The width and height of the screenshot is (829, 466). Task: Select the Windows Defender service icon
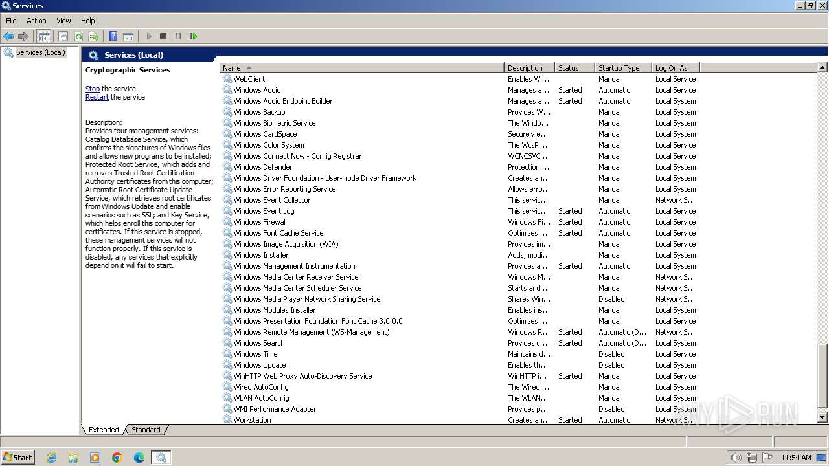coord(227,167)
